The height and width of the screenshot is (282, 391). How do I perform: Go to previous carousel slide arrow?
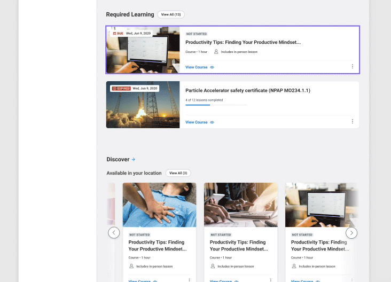tap(114, 233)
